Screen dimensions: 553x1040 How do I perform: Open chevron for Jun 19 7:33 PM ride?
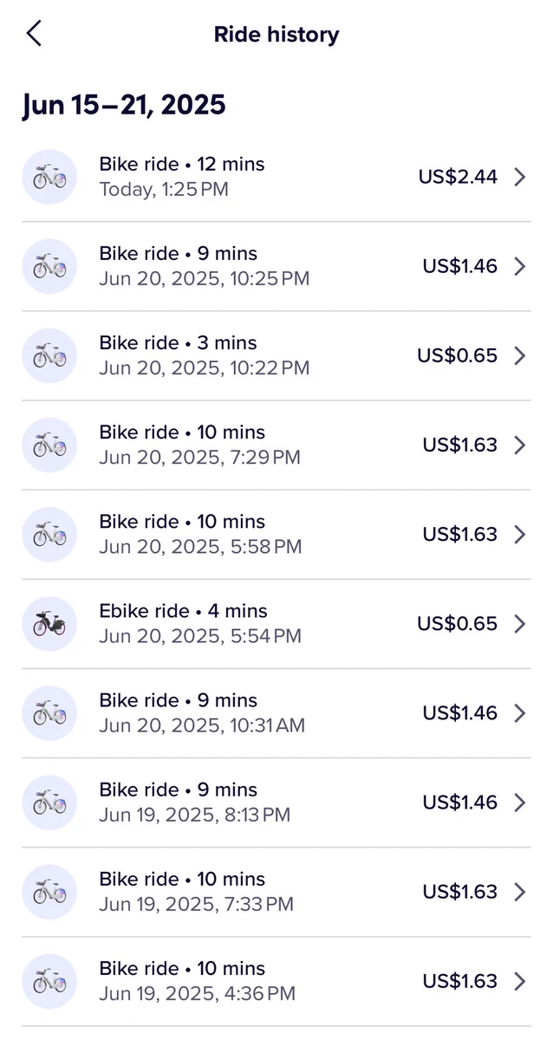click(x=520, y=891)
